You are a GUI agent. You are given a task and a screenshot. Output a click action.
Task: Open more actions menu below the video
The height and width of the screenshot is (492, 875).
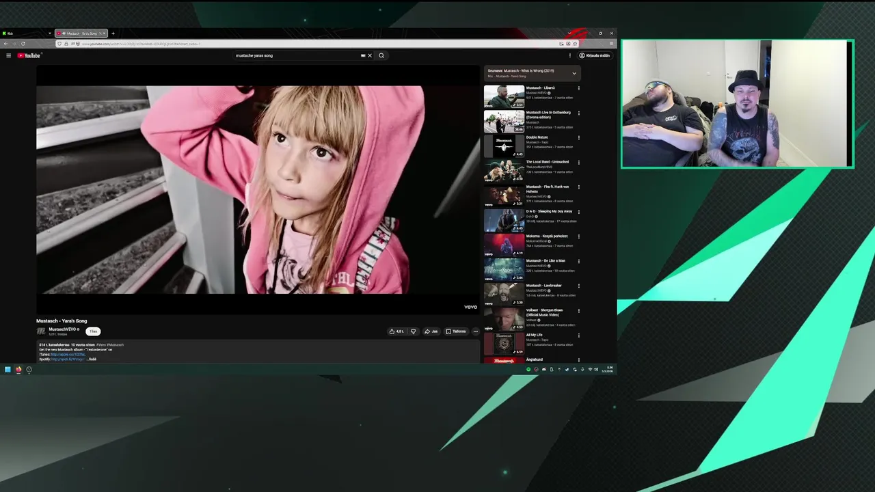click(475, 331)
